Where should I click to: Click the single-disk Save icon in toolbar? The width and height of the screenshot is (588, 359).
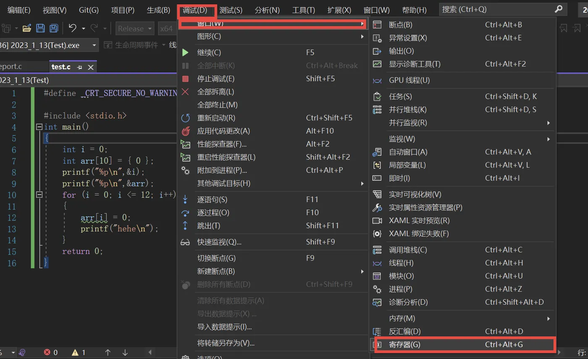click(40, 29)
